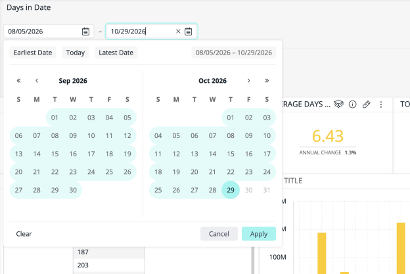Pick October 04 in calendar

click(x=158, y=136)
